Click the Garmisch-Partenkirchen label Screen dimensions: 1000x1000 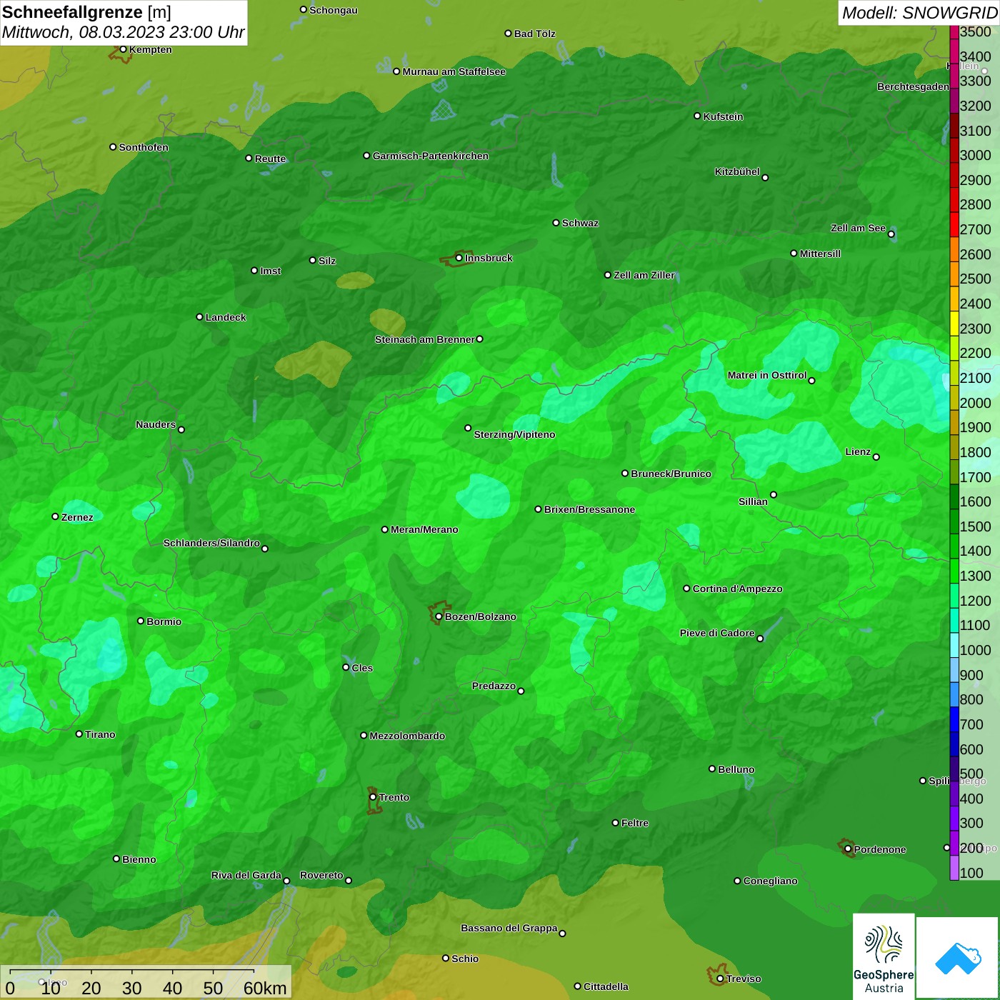tap(431, 156)
